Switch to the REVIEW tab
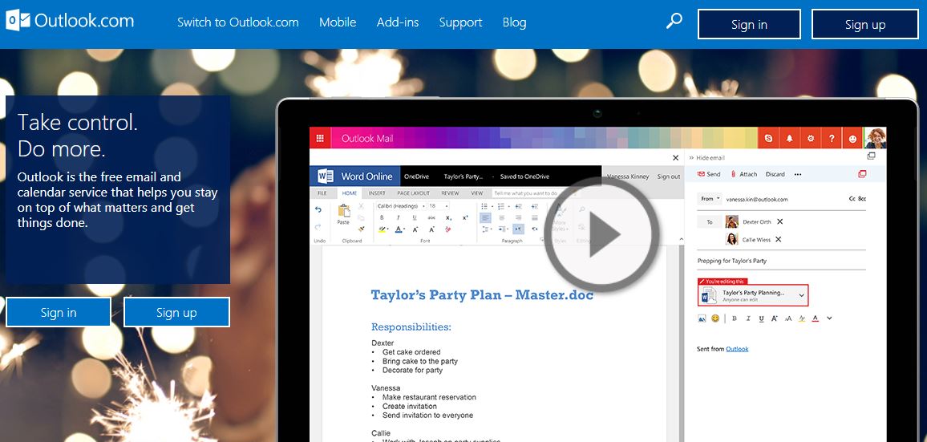 450,193
